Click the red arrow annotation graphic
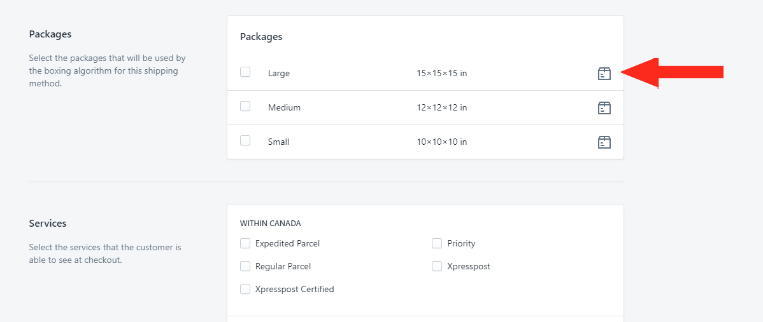 (x=673, y=73)
